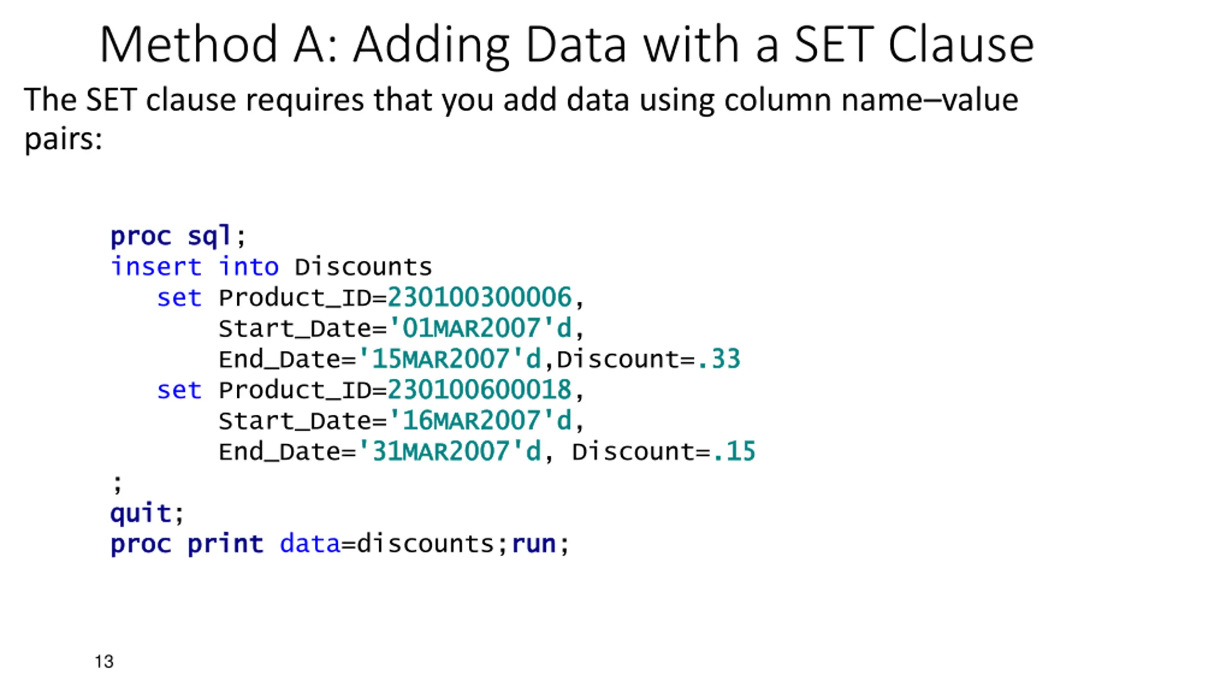Click the table name 'Discounts'
The width and height of the screenshot is (1232, 693).
363,267
